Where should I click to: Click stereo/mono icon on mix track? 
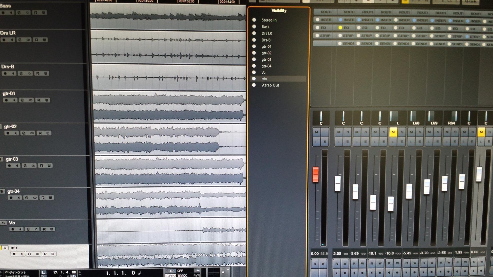pos(37,254)
